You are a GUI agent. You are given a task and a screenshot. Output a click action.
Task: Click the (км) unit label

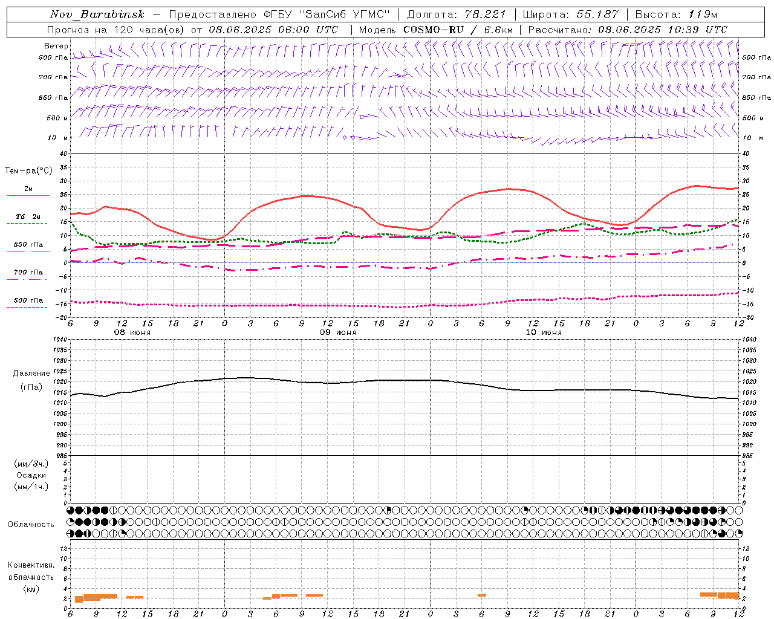pyautogui.click(x=31, y=589)
